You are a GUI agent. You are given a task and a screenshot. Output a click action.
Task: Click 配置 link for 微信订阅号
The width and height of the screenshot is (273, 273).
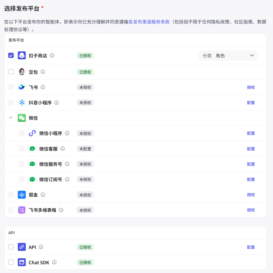[x=251, y=180]
